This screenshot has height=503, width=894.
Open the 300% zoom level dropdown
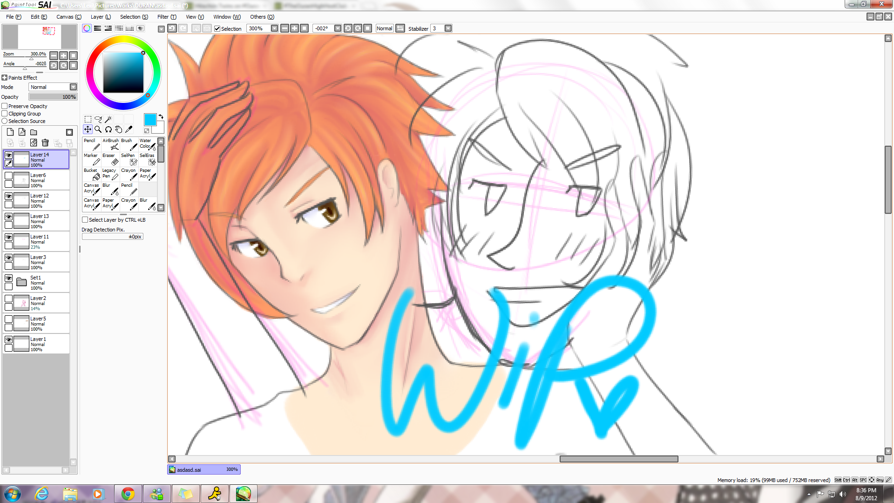pos(274,28)
